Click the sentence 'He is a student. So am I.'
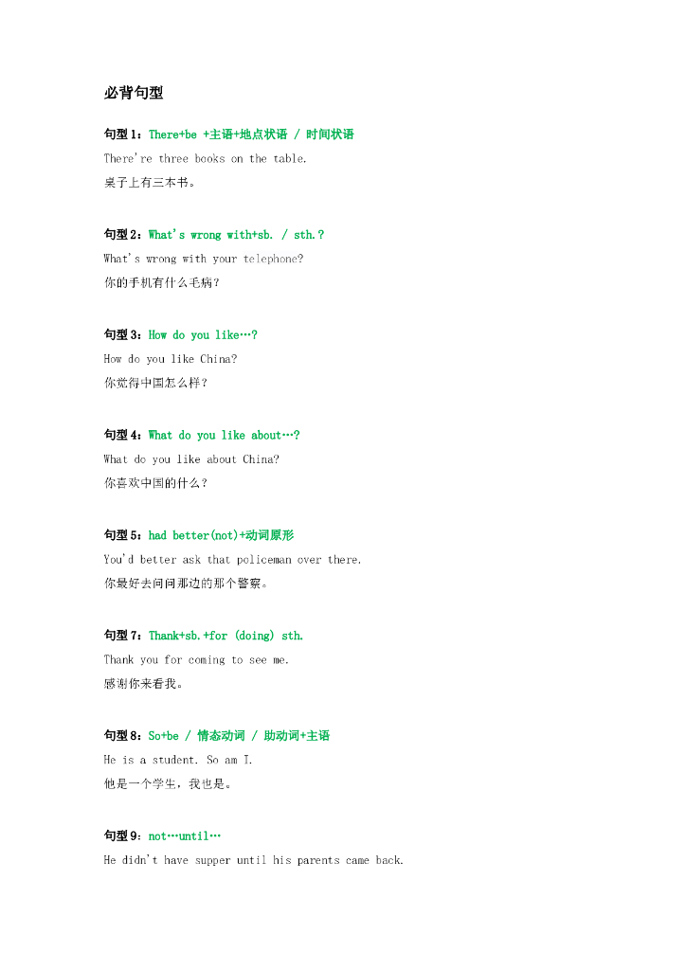 click(178, 760)
